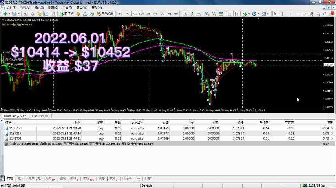336x188 pixels.
Task: Click the search magnifier icon at toolbar end
Action: [325, 14]
